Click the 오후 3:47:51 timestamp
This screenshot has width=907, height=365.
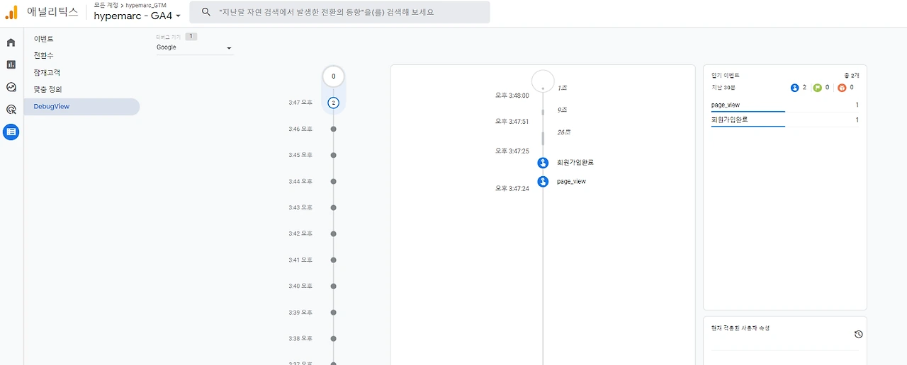(x=512, y=122)
